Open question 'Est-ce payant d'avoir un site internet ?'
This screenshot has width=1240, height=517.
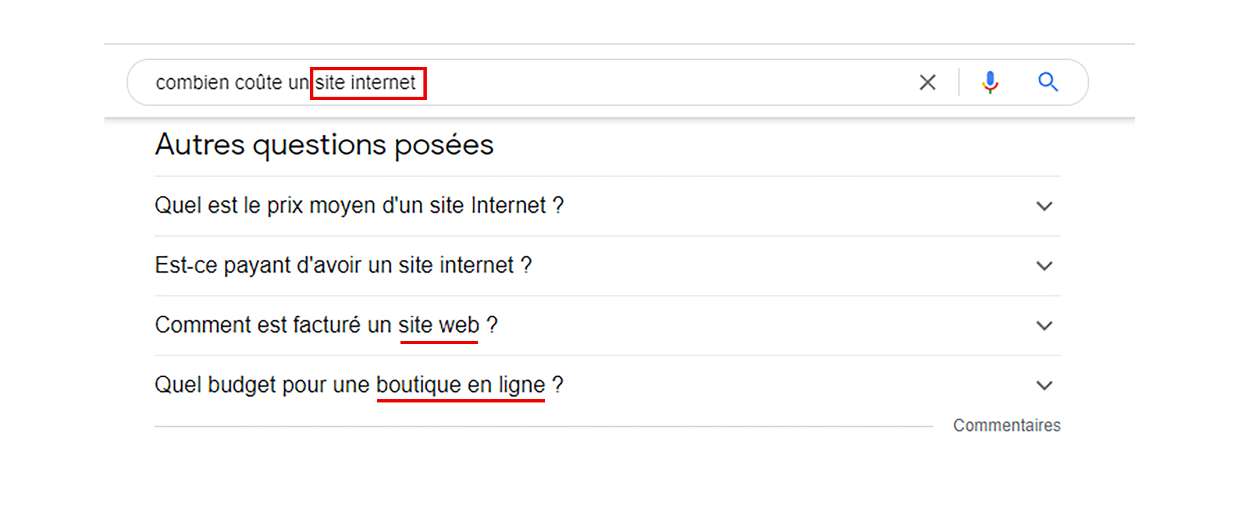pyautogui.click(x=343, y=265)
